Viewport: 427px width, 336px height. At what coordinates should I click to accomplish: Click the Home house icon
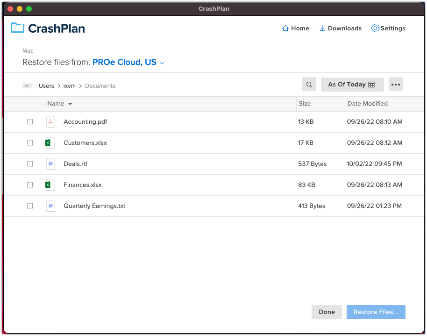[x=285, y=28]
